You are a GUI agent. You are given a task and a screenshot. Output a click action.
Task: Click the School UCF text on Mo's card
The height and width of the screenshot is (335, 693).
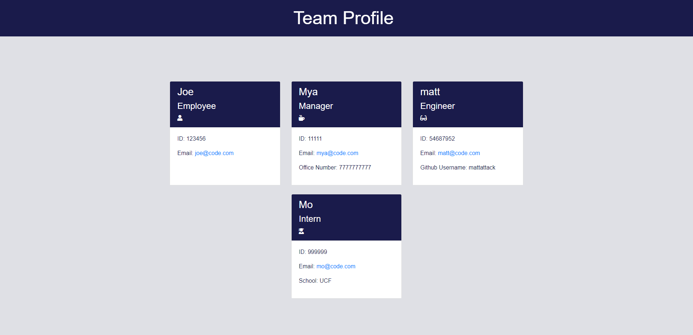pyautogui.click(x=315, y=281)
